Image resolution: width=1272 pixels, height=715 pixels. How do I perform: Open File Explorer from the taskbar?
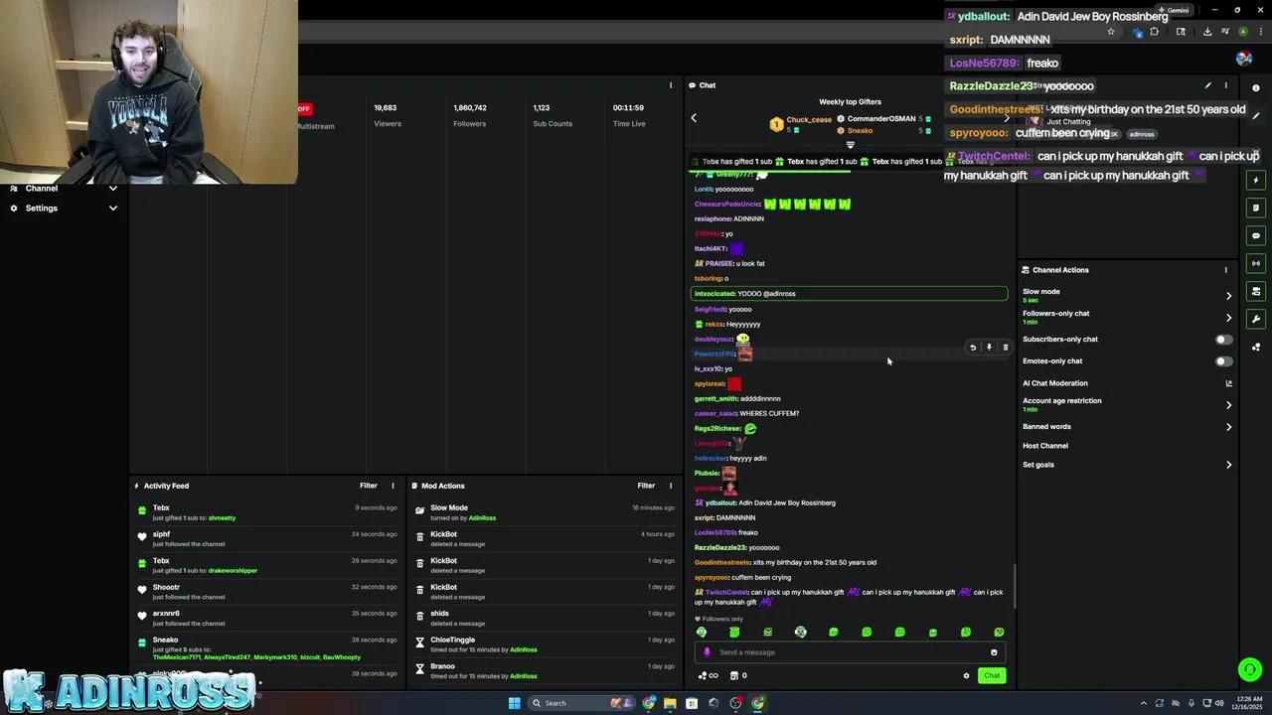point(670,703)
